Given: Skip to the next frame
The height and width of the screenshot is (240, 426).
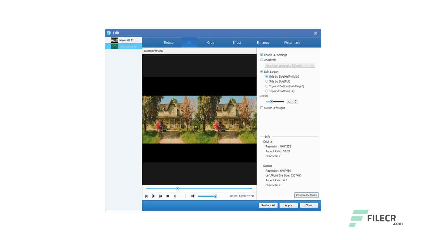Looking at the screenshot, I should pos(175,196).
